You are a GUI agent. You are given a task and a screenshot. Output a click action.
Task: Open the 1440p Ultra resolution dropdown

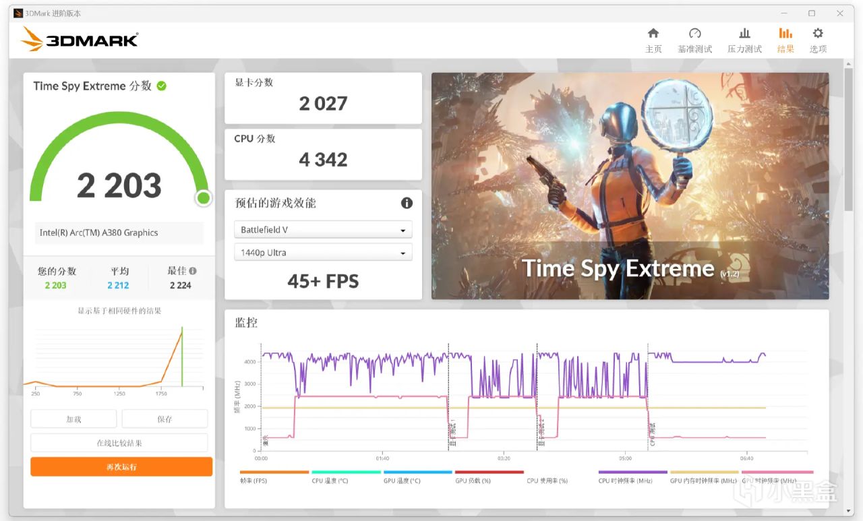(x=323, y=253)
